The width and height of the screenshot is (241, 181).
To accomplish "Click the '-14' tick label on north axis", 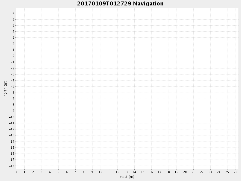I will pyautogui.click(x=13, y=141).
